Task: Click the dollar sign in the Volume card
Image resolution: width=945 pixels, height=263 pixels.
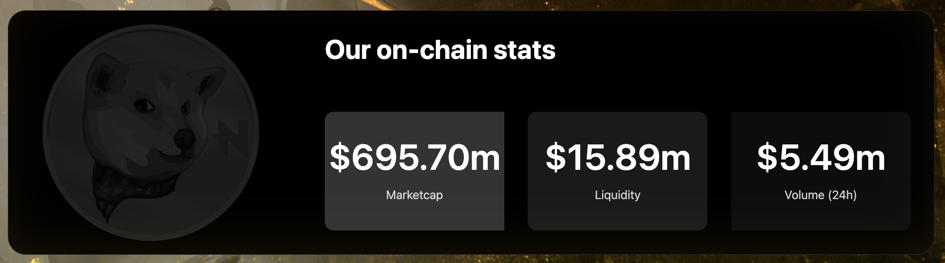Action: (x=767, y=157)
